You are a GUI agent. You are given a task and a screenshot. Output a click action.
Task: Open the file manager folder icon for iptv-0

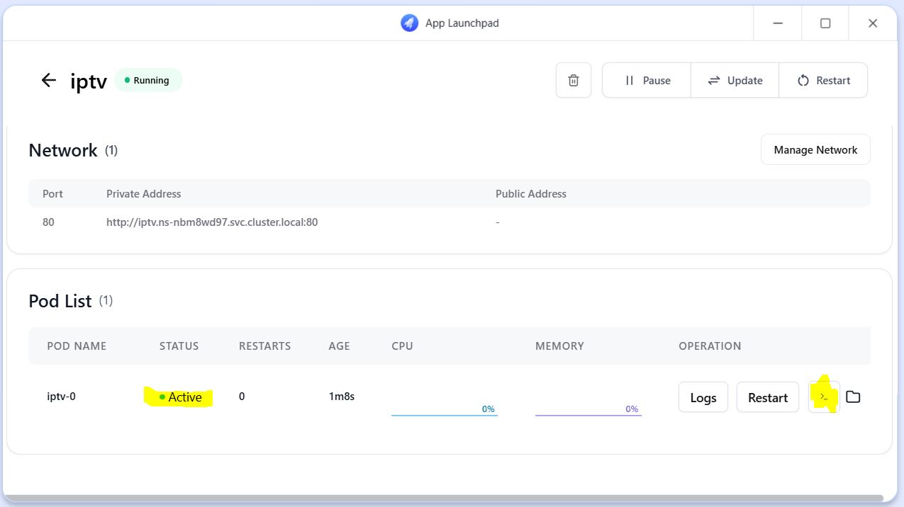click(x=853, y=397)
